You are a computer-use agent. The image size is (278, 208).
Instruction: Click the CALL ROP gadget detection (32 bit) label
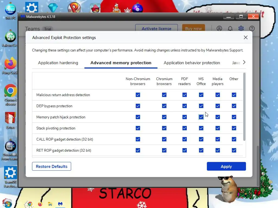pos(65,139)
